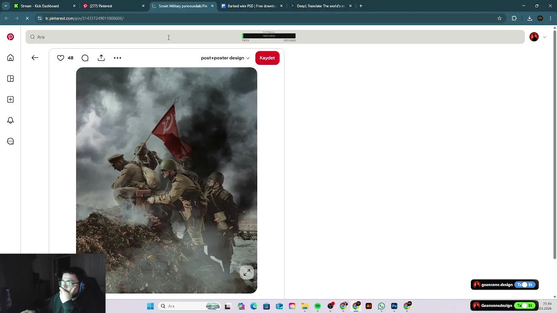Switch to the DeepL Translate tab
This screenshot has width=557, height=313.
click(321, 6)
